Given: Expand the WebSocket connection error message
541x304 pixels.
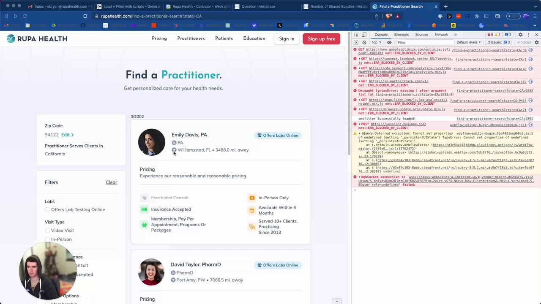Looking at the screenshot, I should pyautogui.click(x=360, y=177).
